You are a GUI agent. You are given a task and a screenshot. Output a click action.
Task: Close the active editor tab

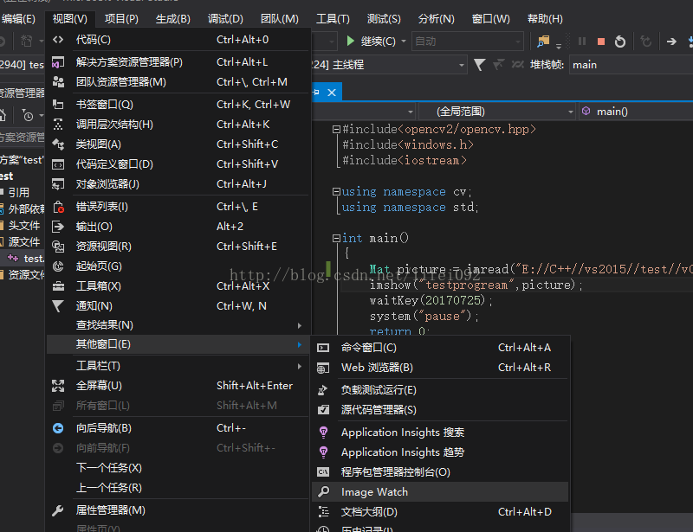[332, 93]
